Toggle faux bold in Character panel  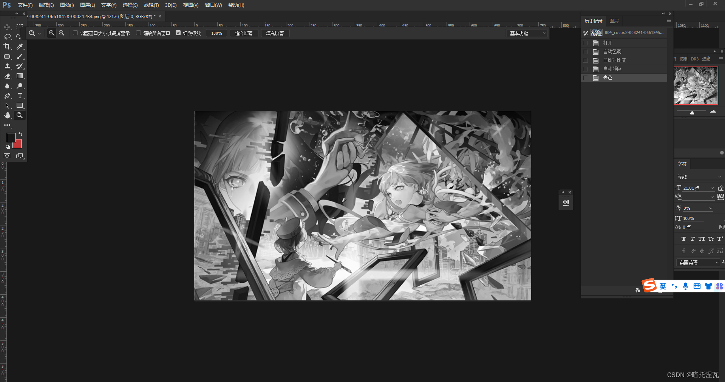tap(683, 239)
